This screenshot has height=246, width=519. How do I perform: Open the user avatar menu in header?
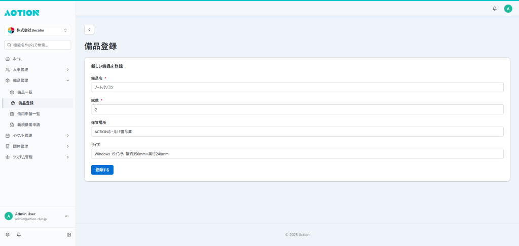pyautogui.click(x=508, y=9)
